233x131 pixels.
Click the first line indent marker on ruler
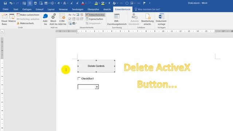(77, 30)
